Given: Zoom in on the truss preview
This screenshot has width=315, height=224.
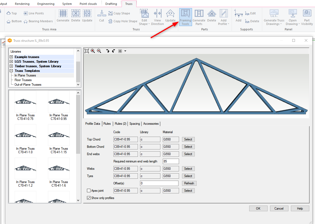Looking at the screenshot, I should click(93, 51).
